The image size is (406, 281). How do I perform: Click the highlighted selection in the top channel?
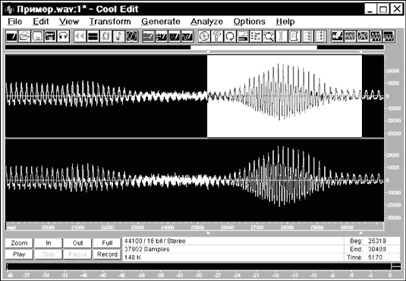click(285, 96)
